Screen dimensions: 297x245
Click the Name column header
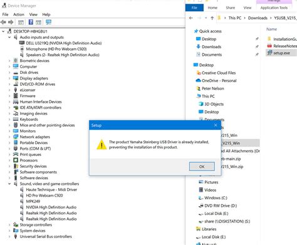pyautogui.click(x=271, y=29)
